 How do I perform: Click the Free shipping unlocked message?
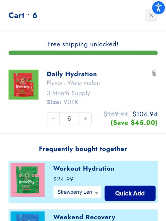click(x=83, y=44)
